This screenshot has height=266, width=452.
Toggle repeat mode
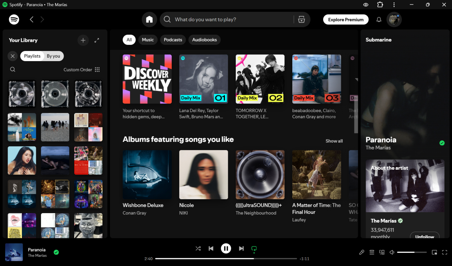[x=254, y=249]
